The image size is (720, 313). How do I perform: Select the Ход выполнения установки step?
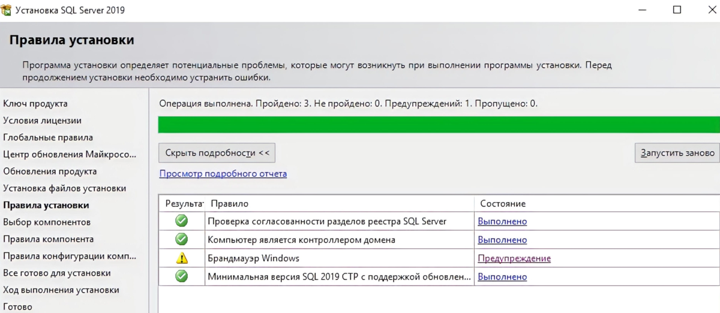pos(61,290)
